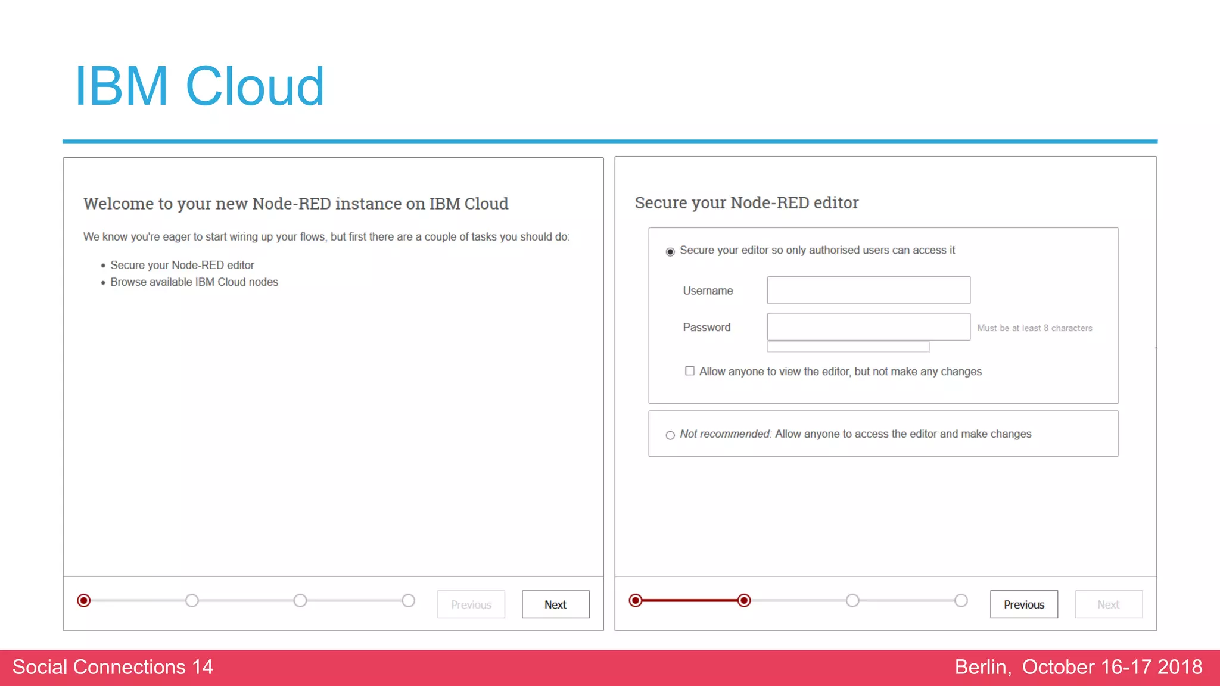Click third step dot in Welcome panel
This screenshot has height=686, width=1220.
(x=300, y=600)
